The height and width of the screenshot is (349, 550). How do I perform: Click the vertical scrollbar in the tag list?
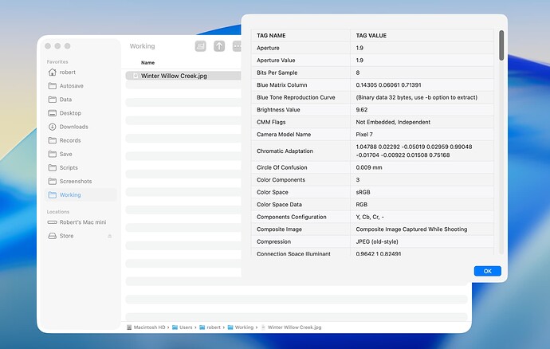[x=501, y=45]
